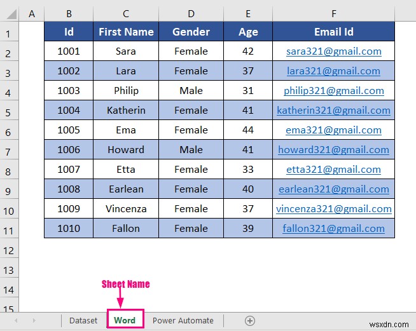Select row 5 header
The image size is (416, 331).
[9, 111]
